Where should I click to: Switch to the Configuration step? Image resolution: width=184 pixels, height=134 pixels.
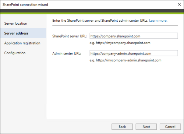click(15, 53)
